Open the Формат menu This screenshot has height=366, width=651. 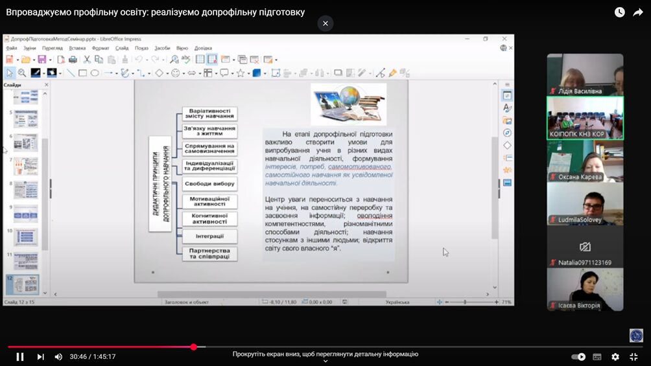coord(100,48)
